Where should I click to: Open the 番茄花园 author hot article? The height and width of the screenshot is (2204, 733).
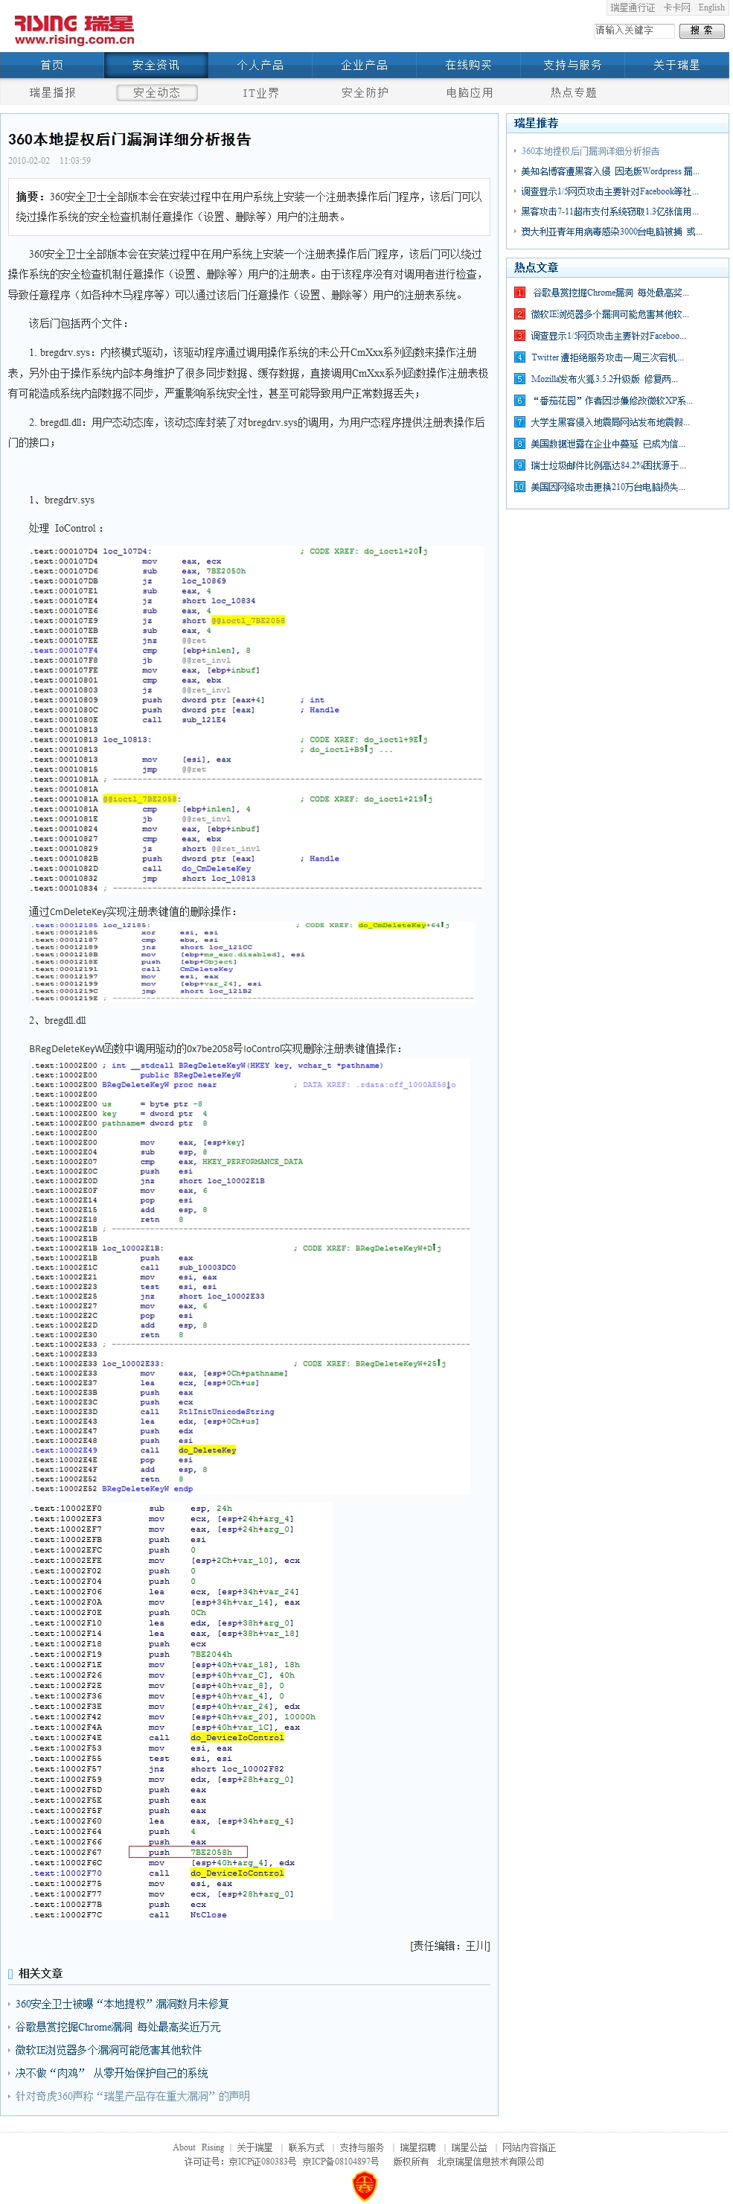point(612,401)
